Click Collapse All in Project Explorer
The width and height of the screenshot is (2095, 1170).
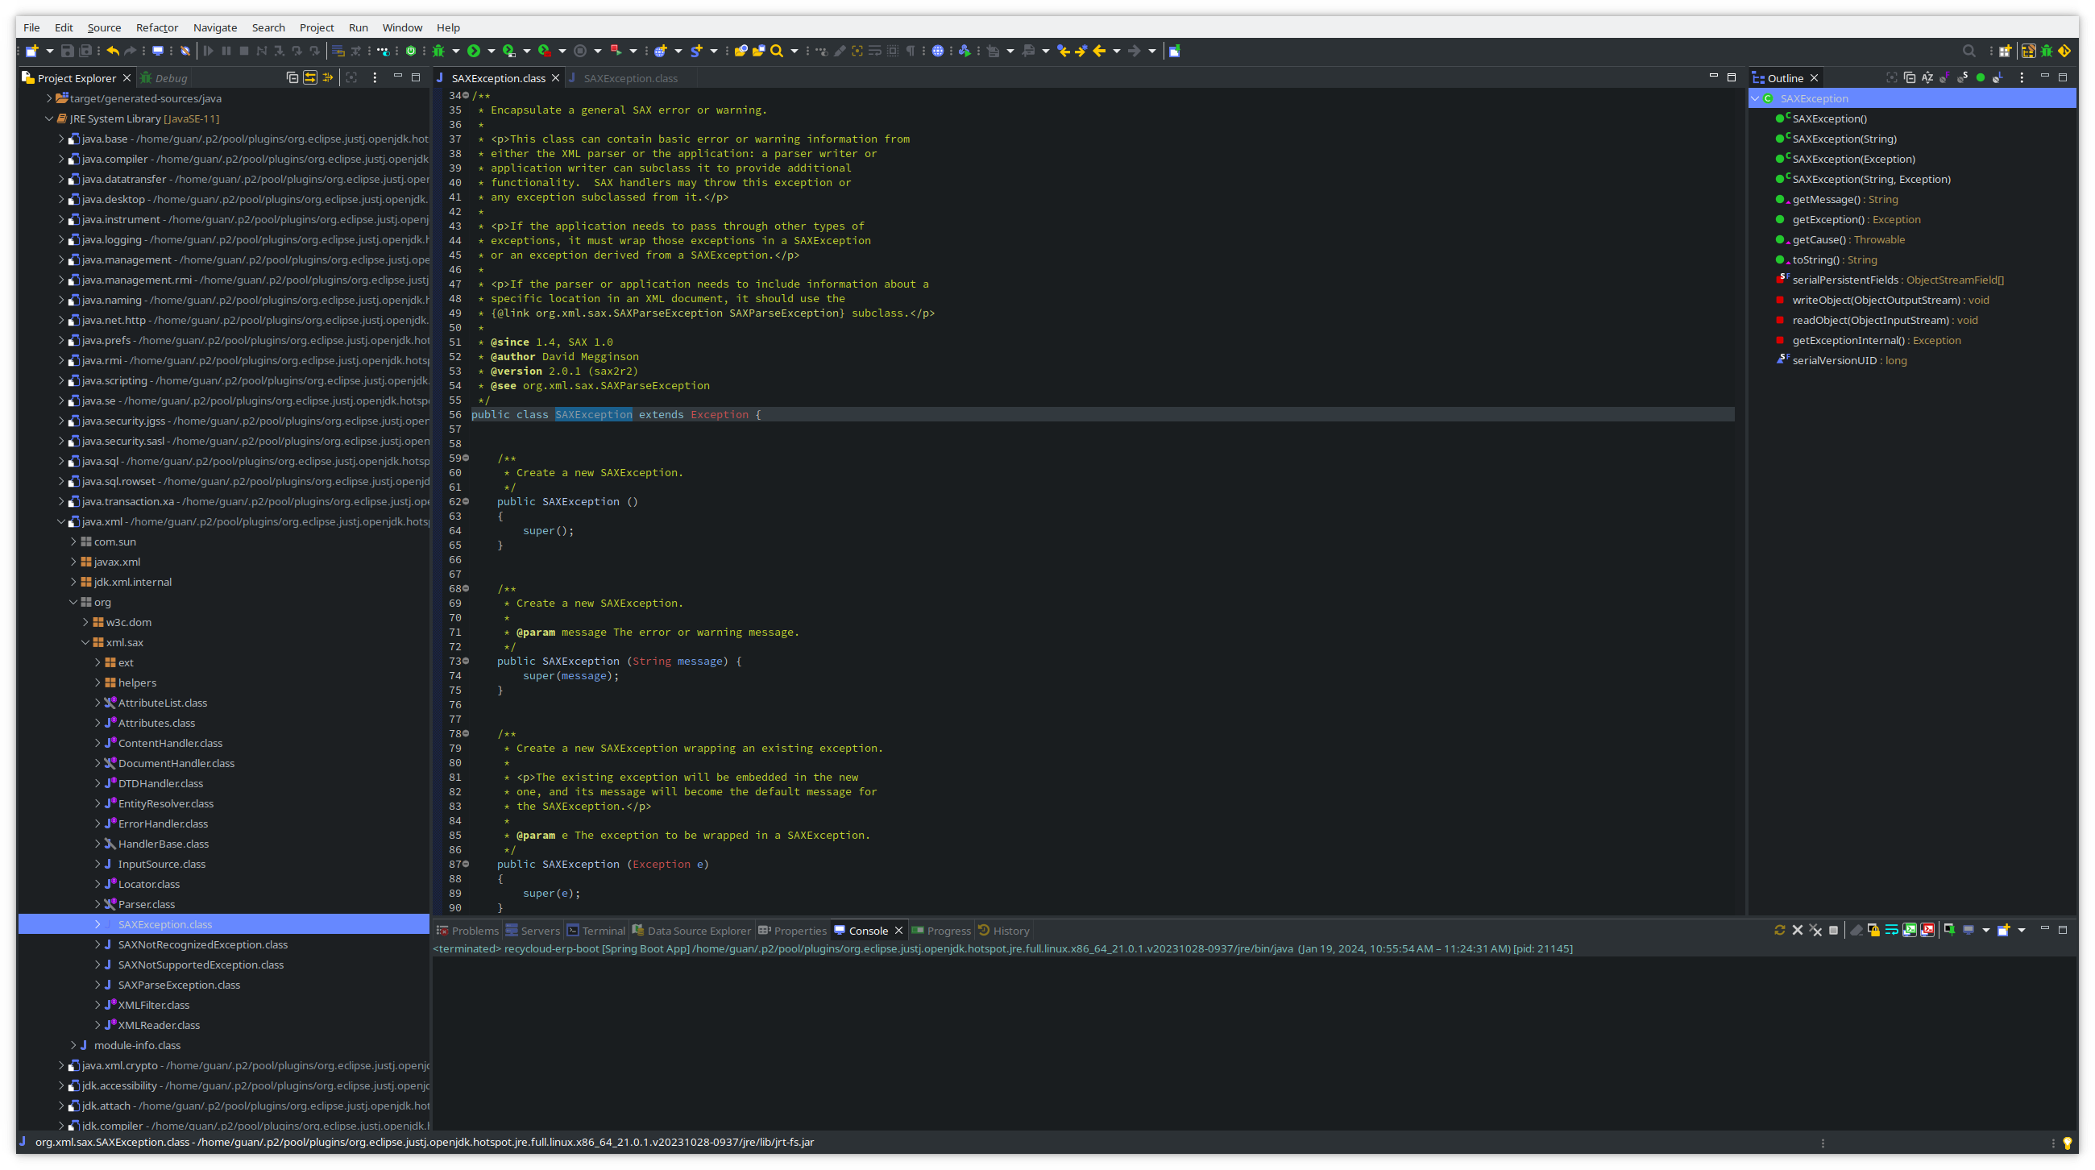click(292, 78)
